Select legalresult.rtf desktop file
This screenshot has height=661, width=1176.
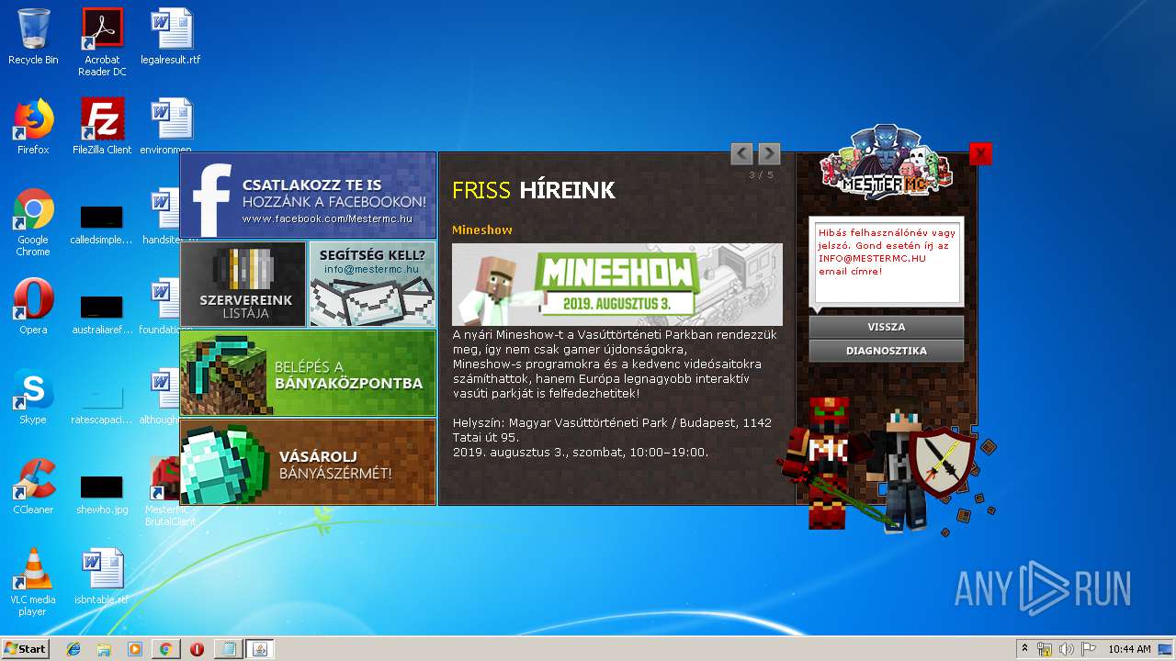coord(170,37)
